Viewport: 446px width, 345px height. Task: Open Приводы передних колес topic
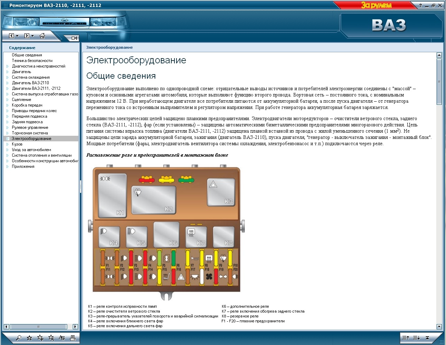click(34, 111)
